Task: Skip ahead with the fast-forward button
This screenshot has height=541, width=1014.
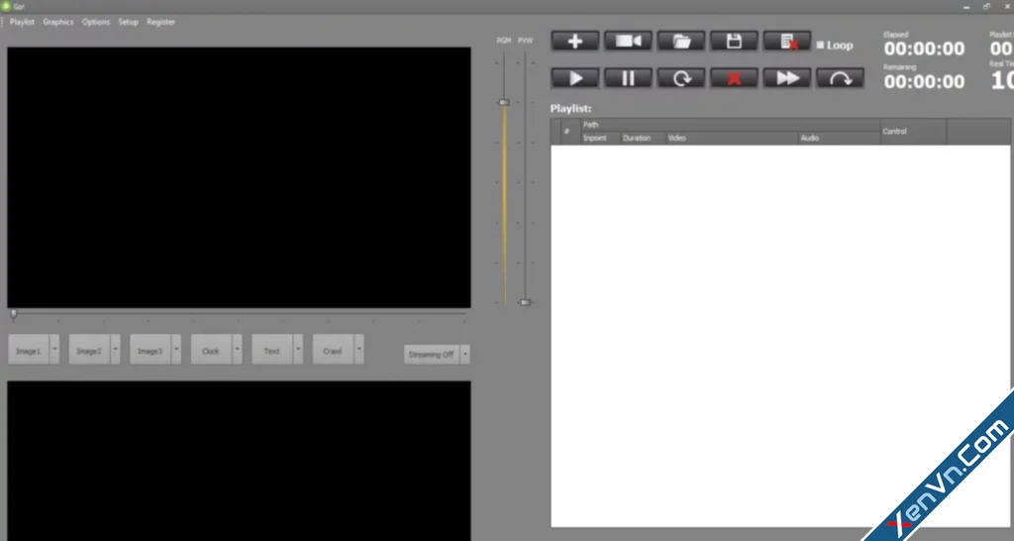Action: pyautogui.click(x=787, y=78)
